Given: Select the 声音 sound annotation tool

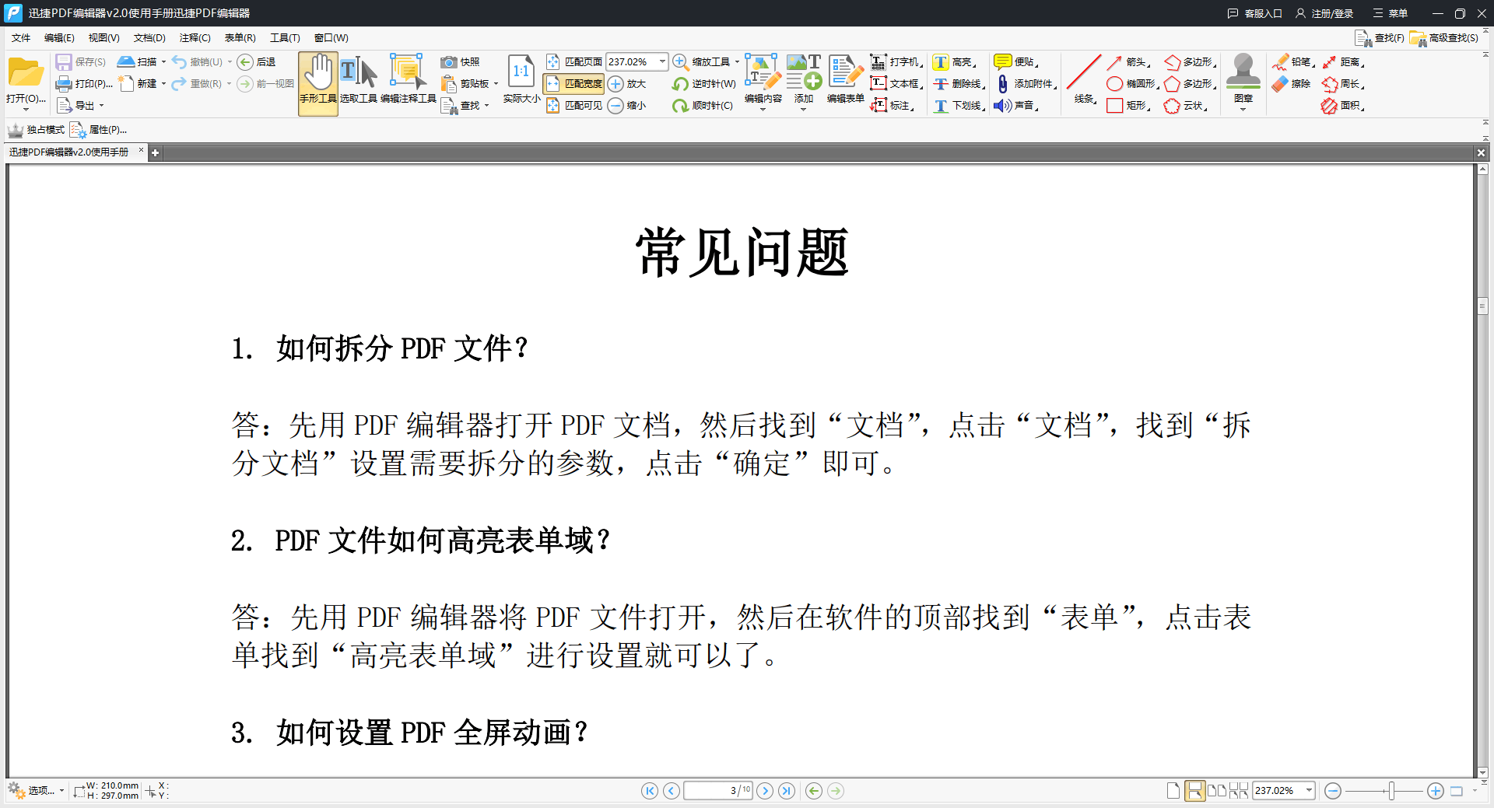Looking at the screenshot, I should coord(1016,105).
